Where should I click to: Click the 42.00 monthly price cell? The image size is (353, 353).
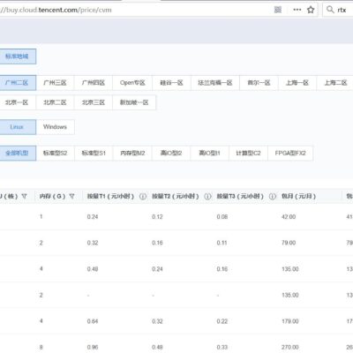point(289,217)
